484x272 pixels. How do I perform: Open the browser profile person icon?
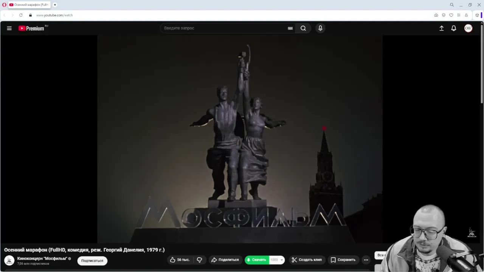tap(466, 15)
